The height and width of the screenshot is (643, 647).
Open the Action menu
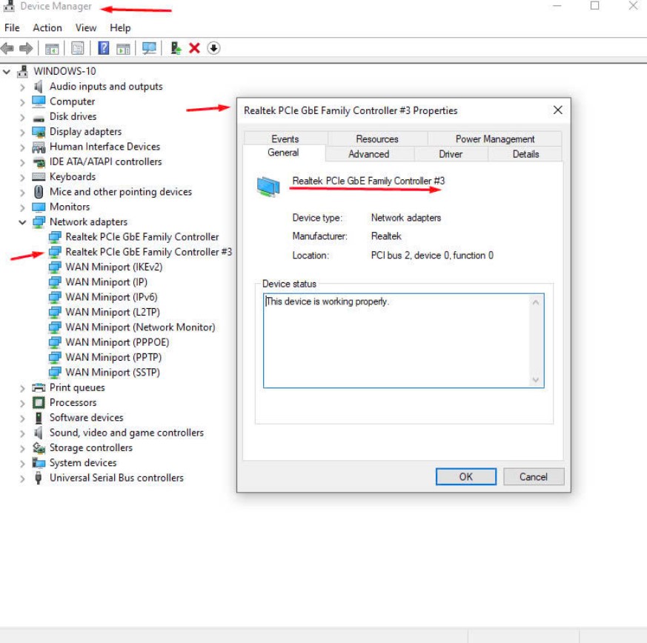[47, 27]
